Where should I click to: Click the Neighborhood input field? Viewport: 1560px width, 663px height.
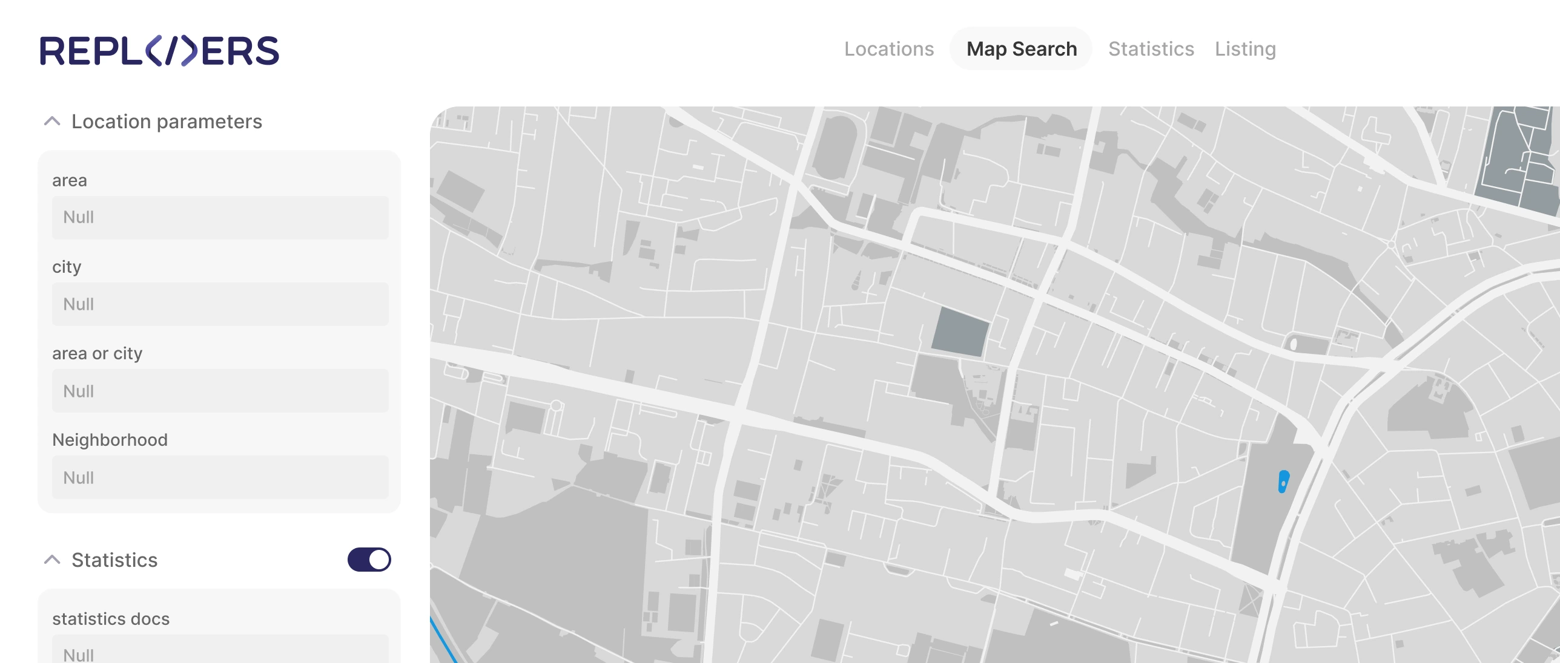click(x=220, y=478)
